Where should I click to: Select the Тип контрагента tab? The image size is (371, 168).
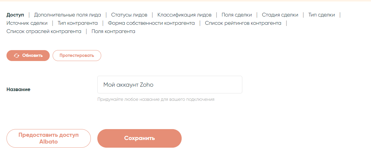[78, 23]
